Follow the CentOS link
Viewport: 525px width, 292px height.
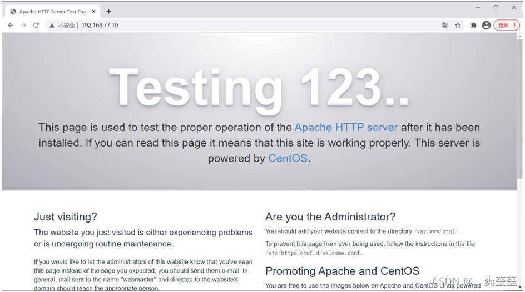(288, 158)
